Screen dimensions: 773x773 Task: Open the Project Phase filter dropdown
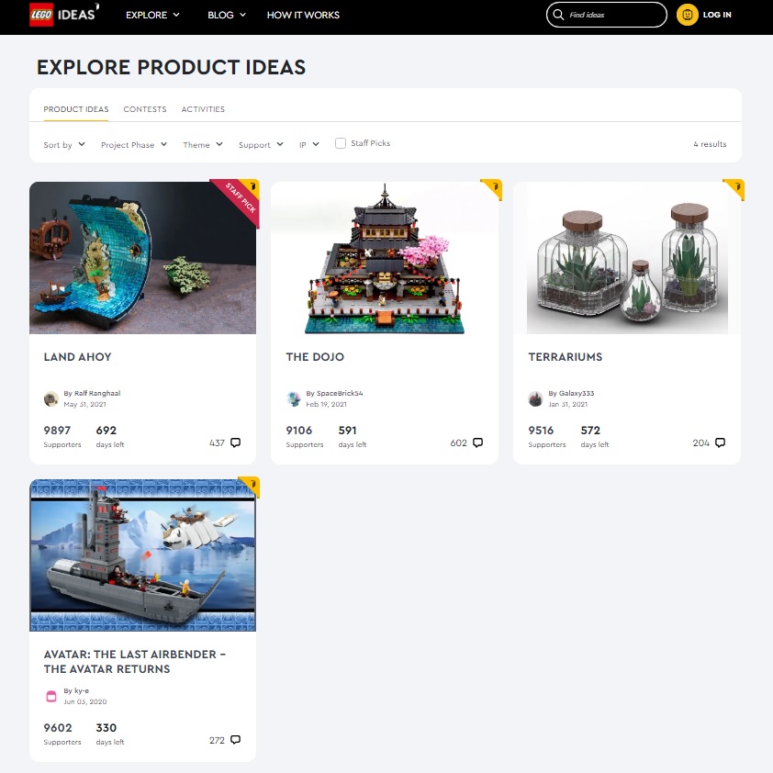tap(134, 144)
